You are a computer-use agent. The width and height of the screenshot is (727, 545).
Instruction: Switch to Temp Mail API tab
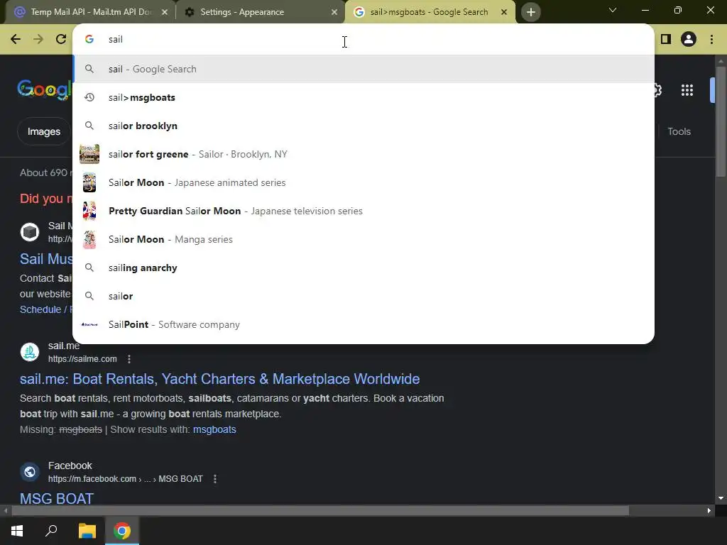pos(90,12)
